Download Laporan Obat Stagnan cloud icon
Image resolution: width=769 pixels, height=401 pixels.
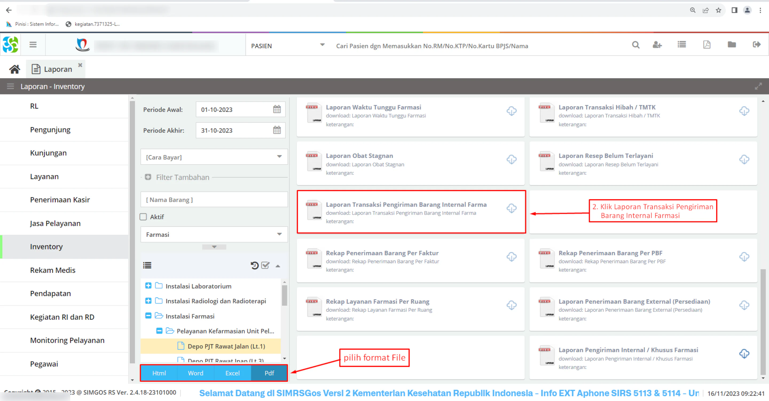(x=512, y=159)
